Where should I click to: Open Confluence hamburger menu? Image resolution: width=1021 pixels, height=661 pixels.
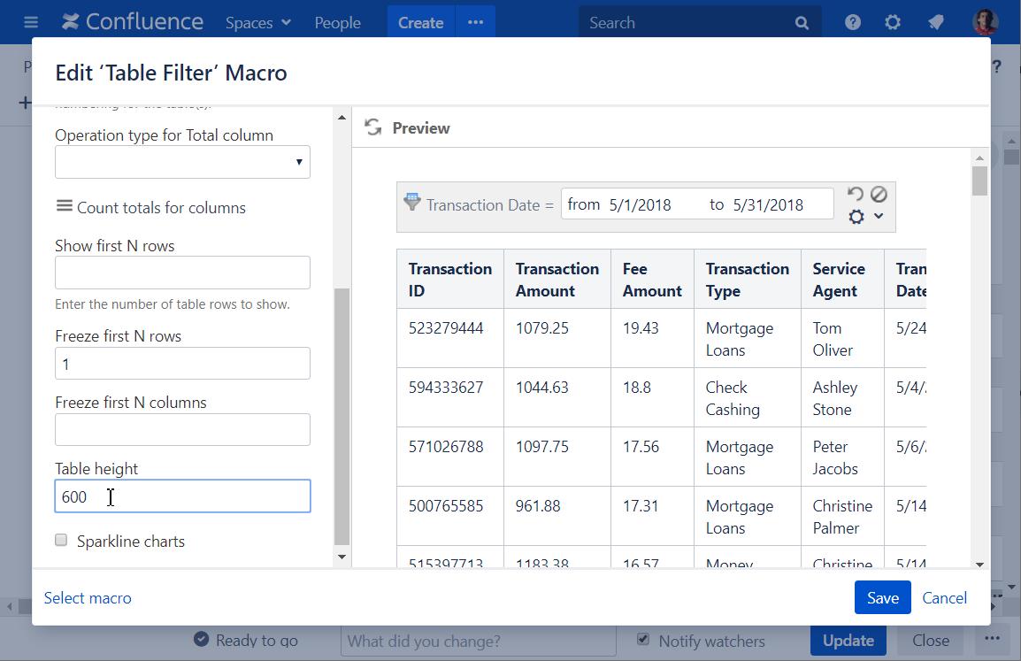tap(31, 23)
